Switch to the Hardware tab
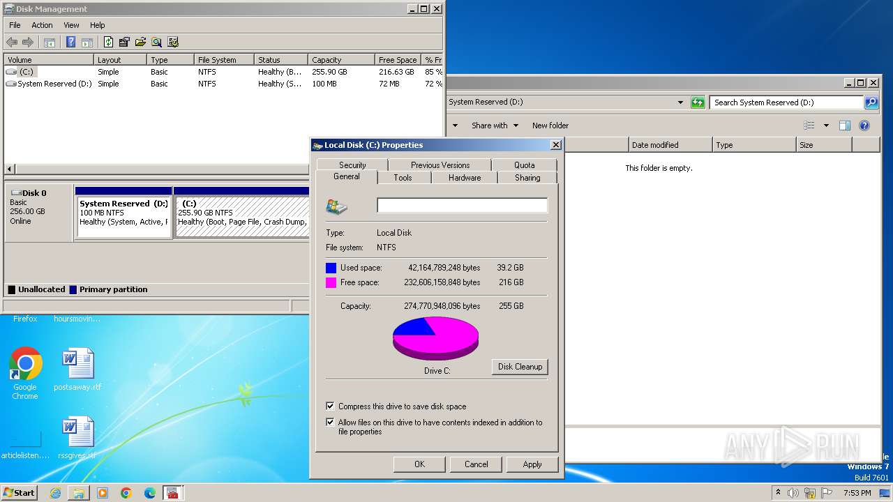Screen dimensions: 893x502 click(465, 177)
